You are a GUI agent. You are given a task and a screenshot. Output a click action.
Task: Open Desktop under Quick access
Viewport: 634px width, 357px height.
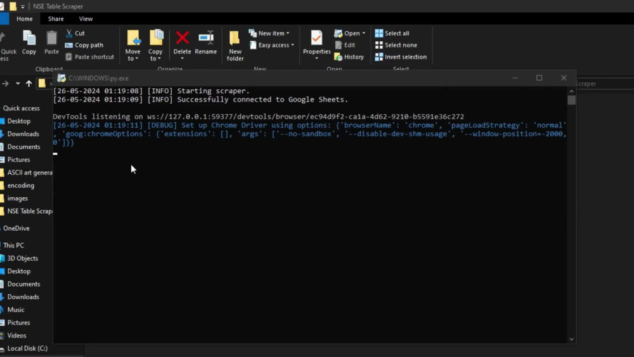(x=18, y=121)
